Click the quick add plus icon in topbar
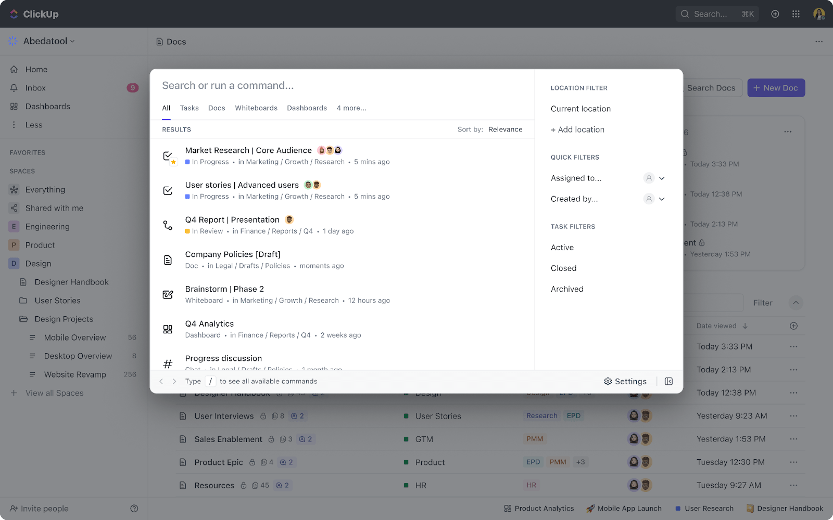Image resolution: width=833 pixels, height=520 pixels. pyautogui.click(x=775, y=14)
